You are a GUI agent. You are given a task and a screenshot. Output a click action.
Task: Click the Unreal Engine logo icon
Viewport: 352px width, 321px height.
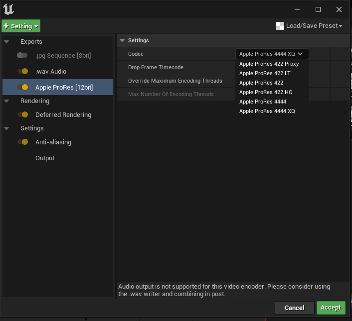[x=8, y=9]
